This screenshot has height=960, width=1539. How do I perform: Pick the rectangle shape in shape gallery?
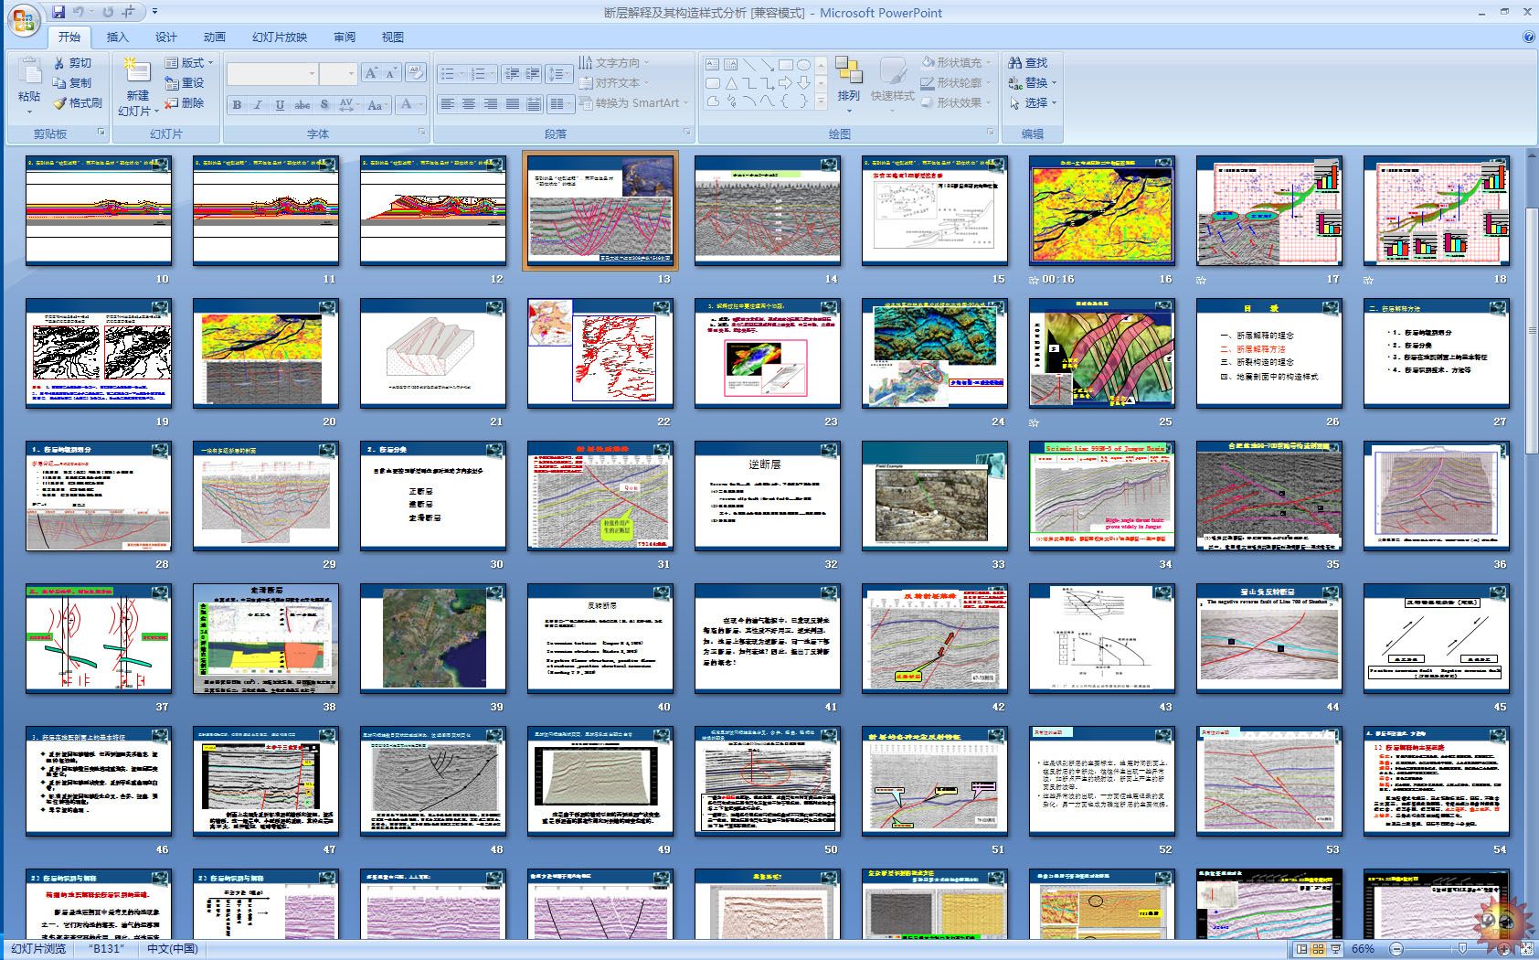[x=785, y=65]
